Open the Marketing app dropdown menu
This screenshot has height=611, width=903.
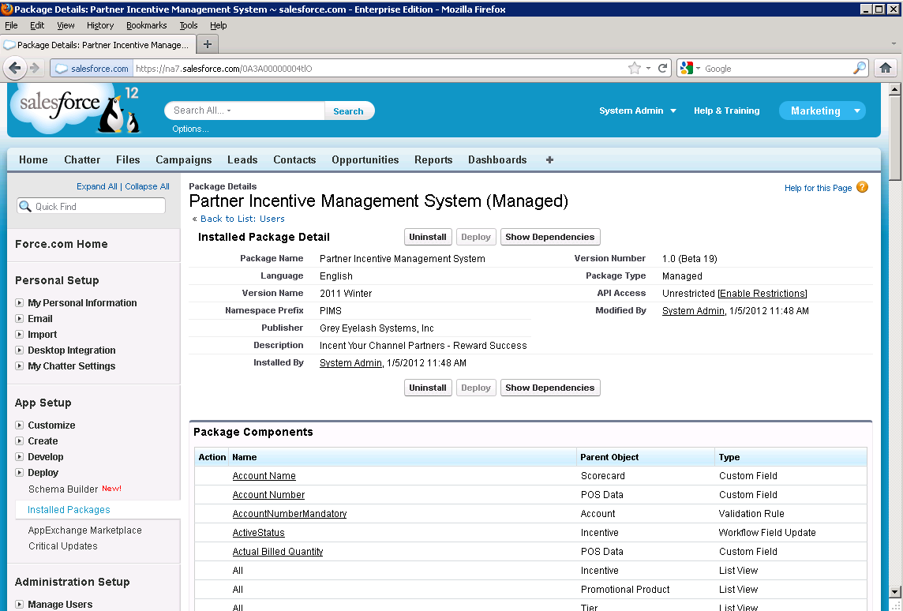856,111
